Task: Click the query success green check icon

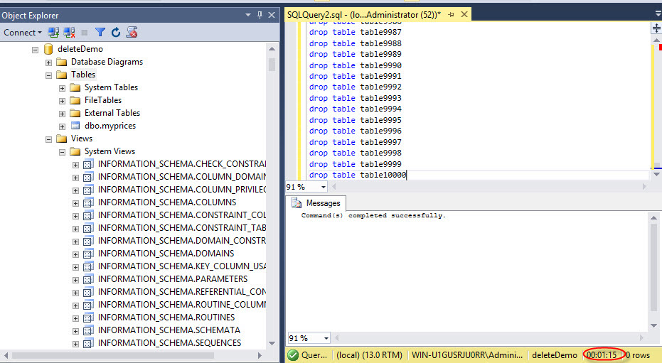Action: 293,355
